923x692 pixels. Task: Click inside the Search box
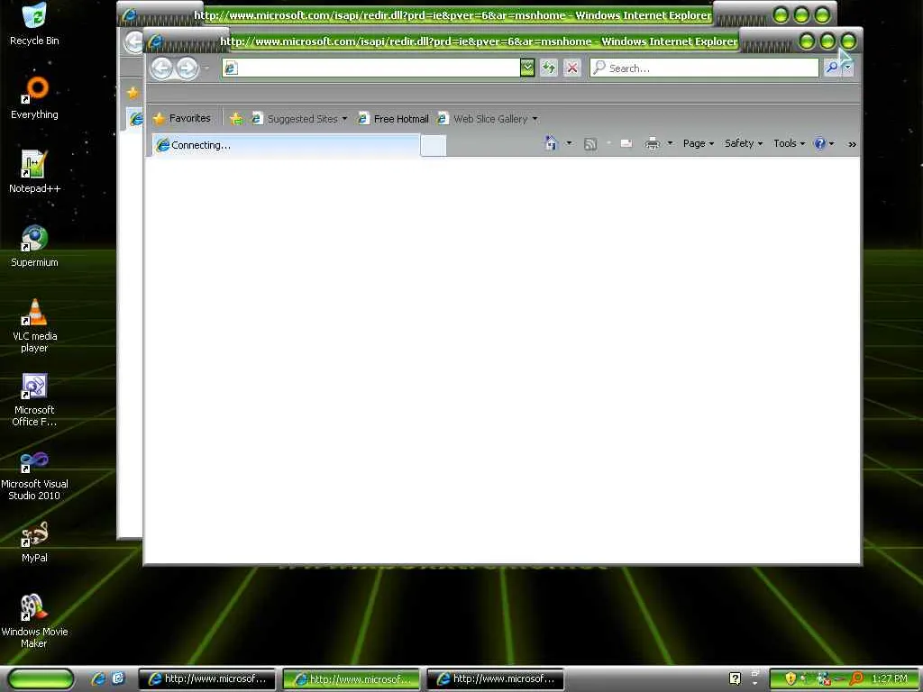(704, 68)
